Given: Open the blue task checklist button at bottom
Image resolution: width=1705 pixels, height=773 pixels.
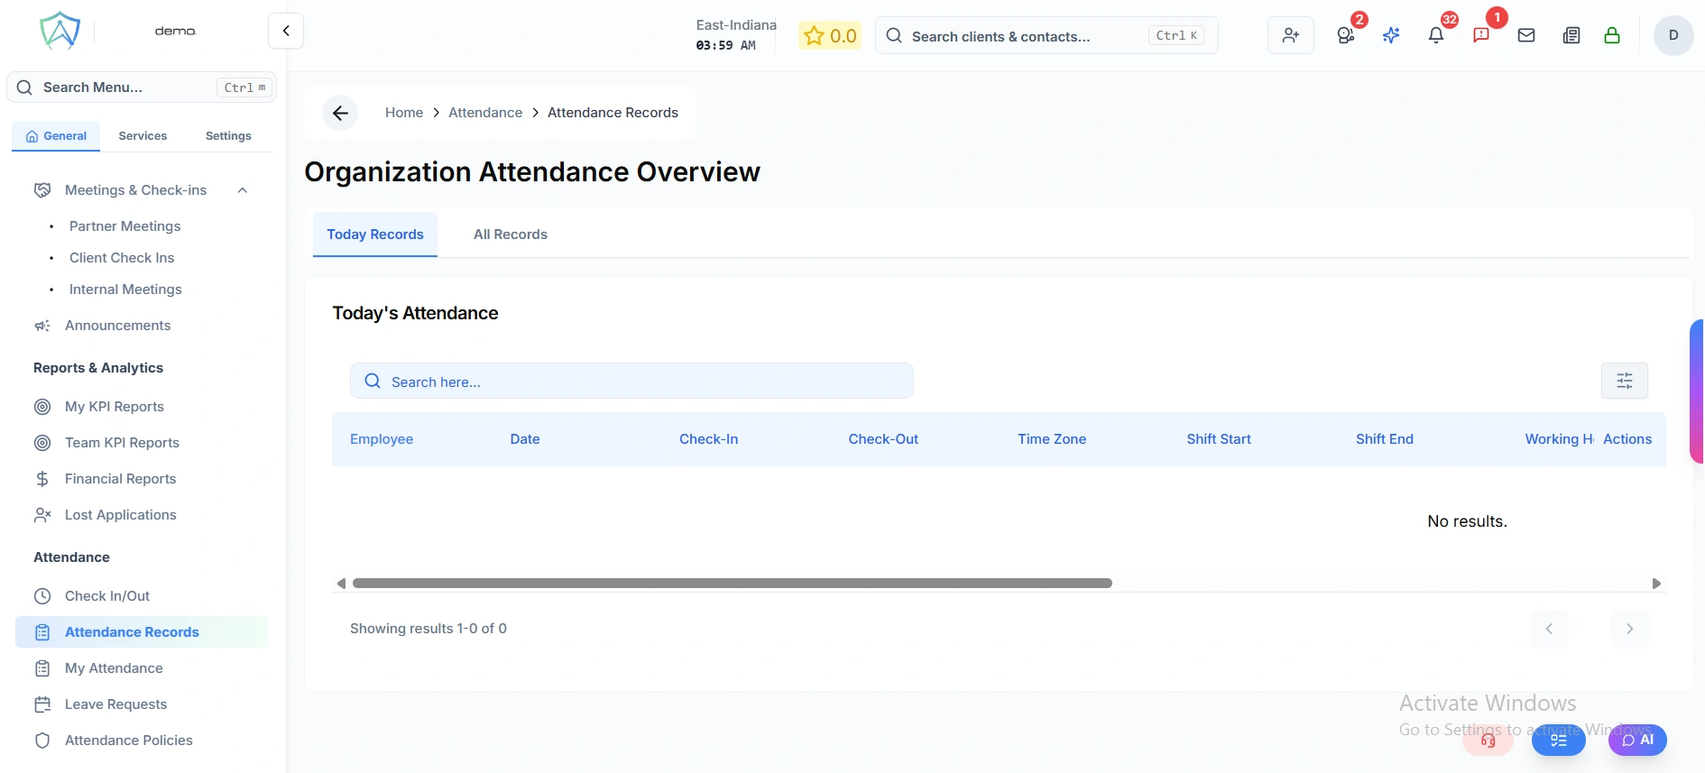Looking at the screenshot, I should tap(1559, 740).
